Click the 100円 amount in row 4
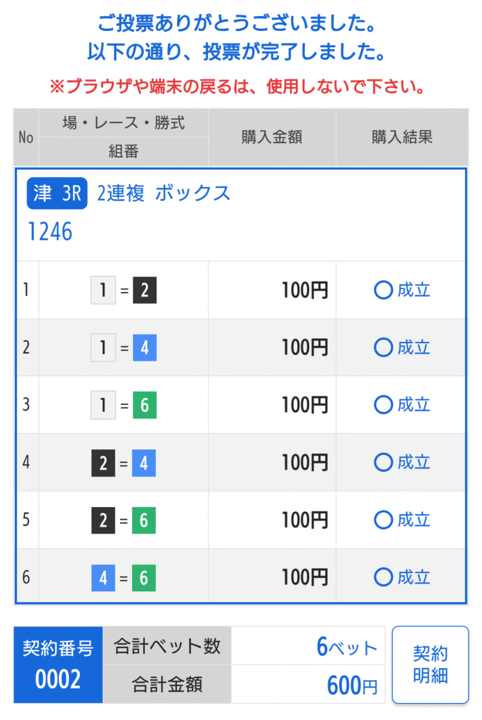The width and height of the screenshot is (482, 720). pyautogui.click(x=304, y=463)
